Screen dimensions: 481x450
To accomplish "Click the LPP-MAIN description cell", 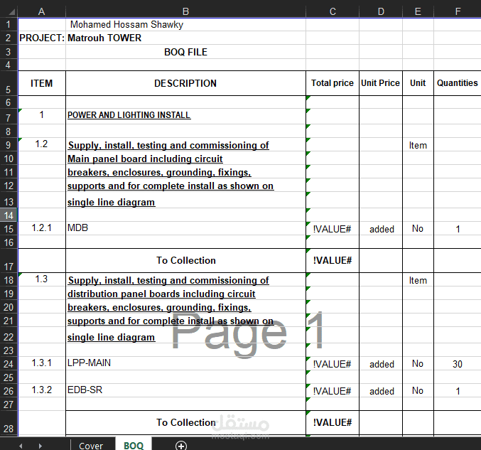I will (185, 363).
